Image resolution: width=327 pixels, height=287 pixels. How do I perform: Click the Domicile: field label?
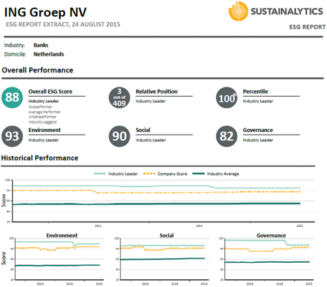point(15,54)
